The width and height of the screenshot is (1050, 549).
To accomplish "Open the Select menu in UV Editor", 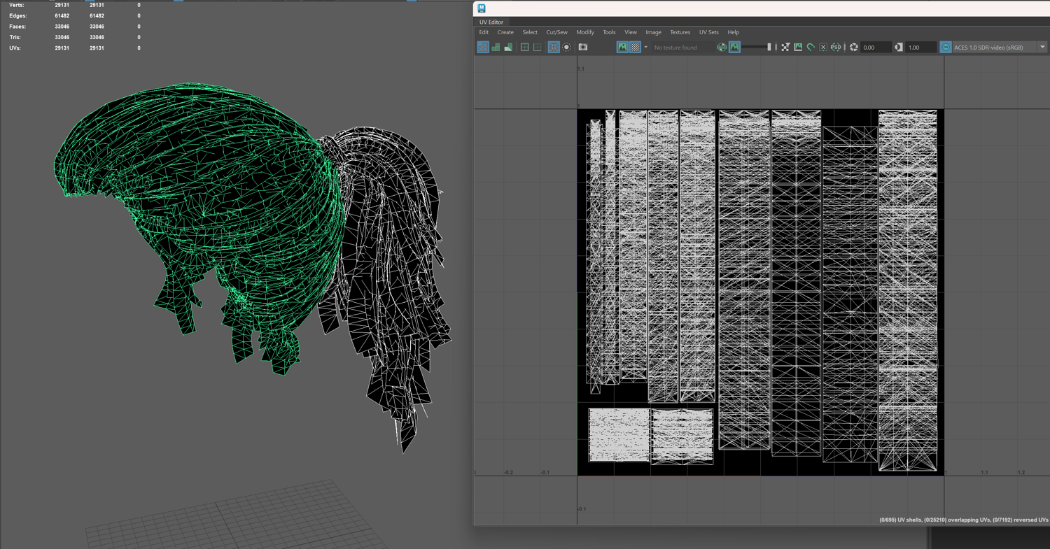I will point(530,32).
